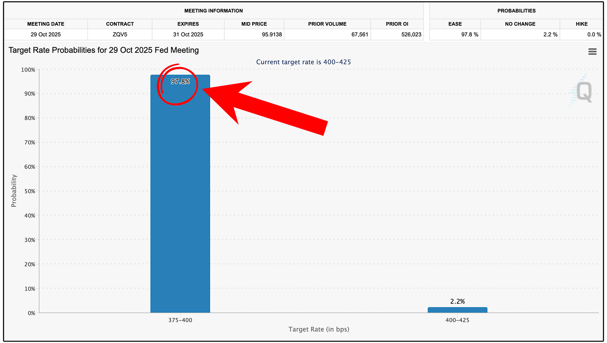Click the prior volume value 67,561
Viewport: 607px width, 343px height.
pyautogui.click(x=359, y=35)
